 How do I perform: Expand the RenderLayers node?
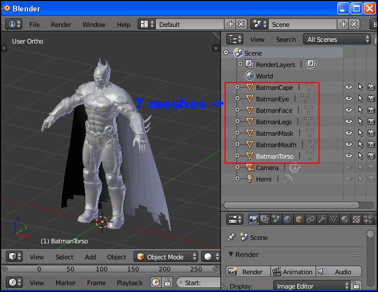point(240,64)
